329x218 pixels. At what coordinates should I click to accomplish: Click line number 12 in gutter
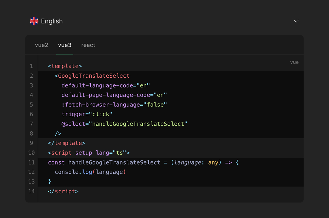(31, 172)
